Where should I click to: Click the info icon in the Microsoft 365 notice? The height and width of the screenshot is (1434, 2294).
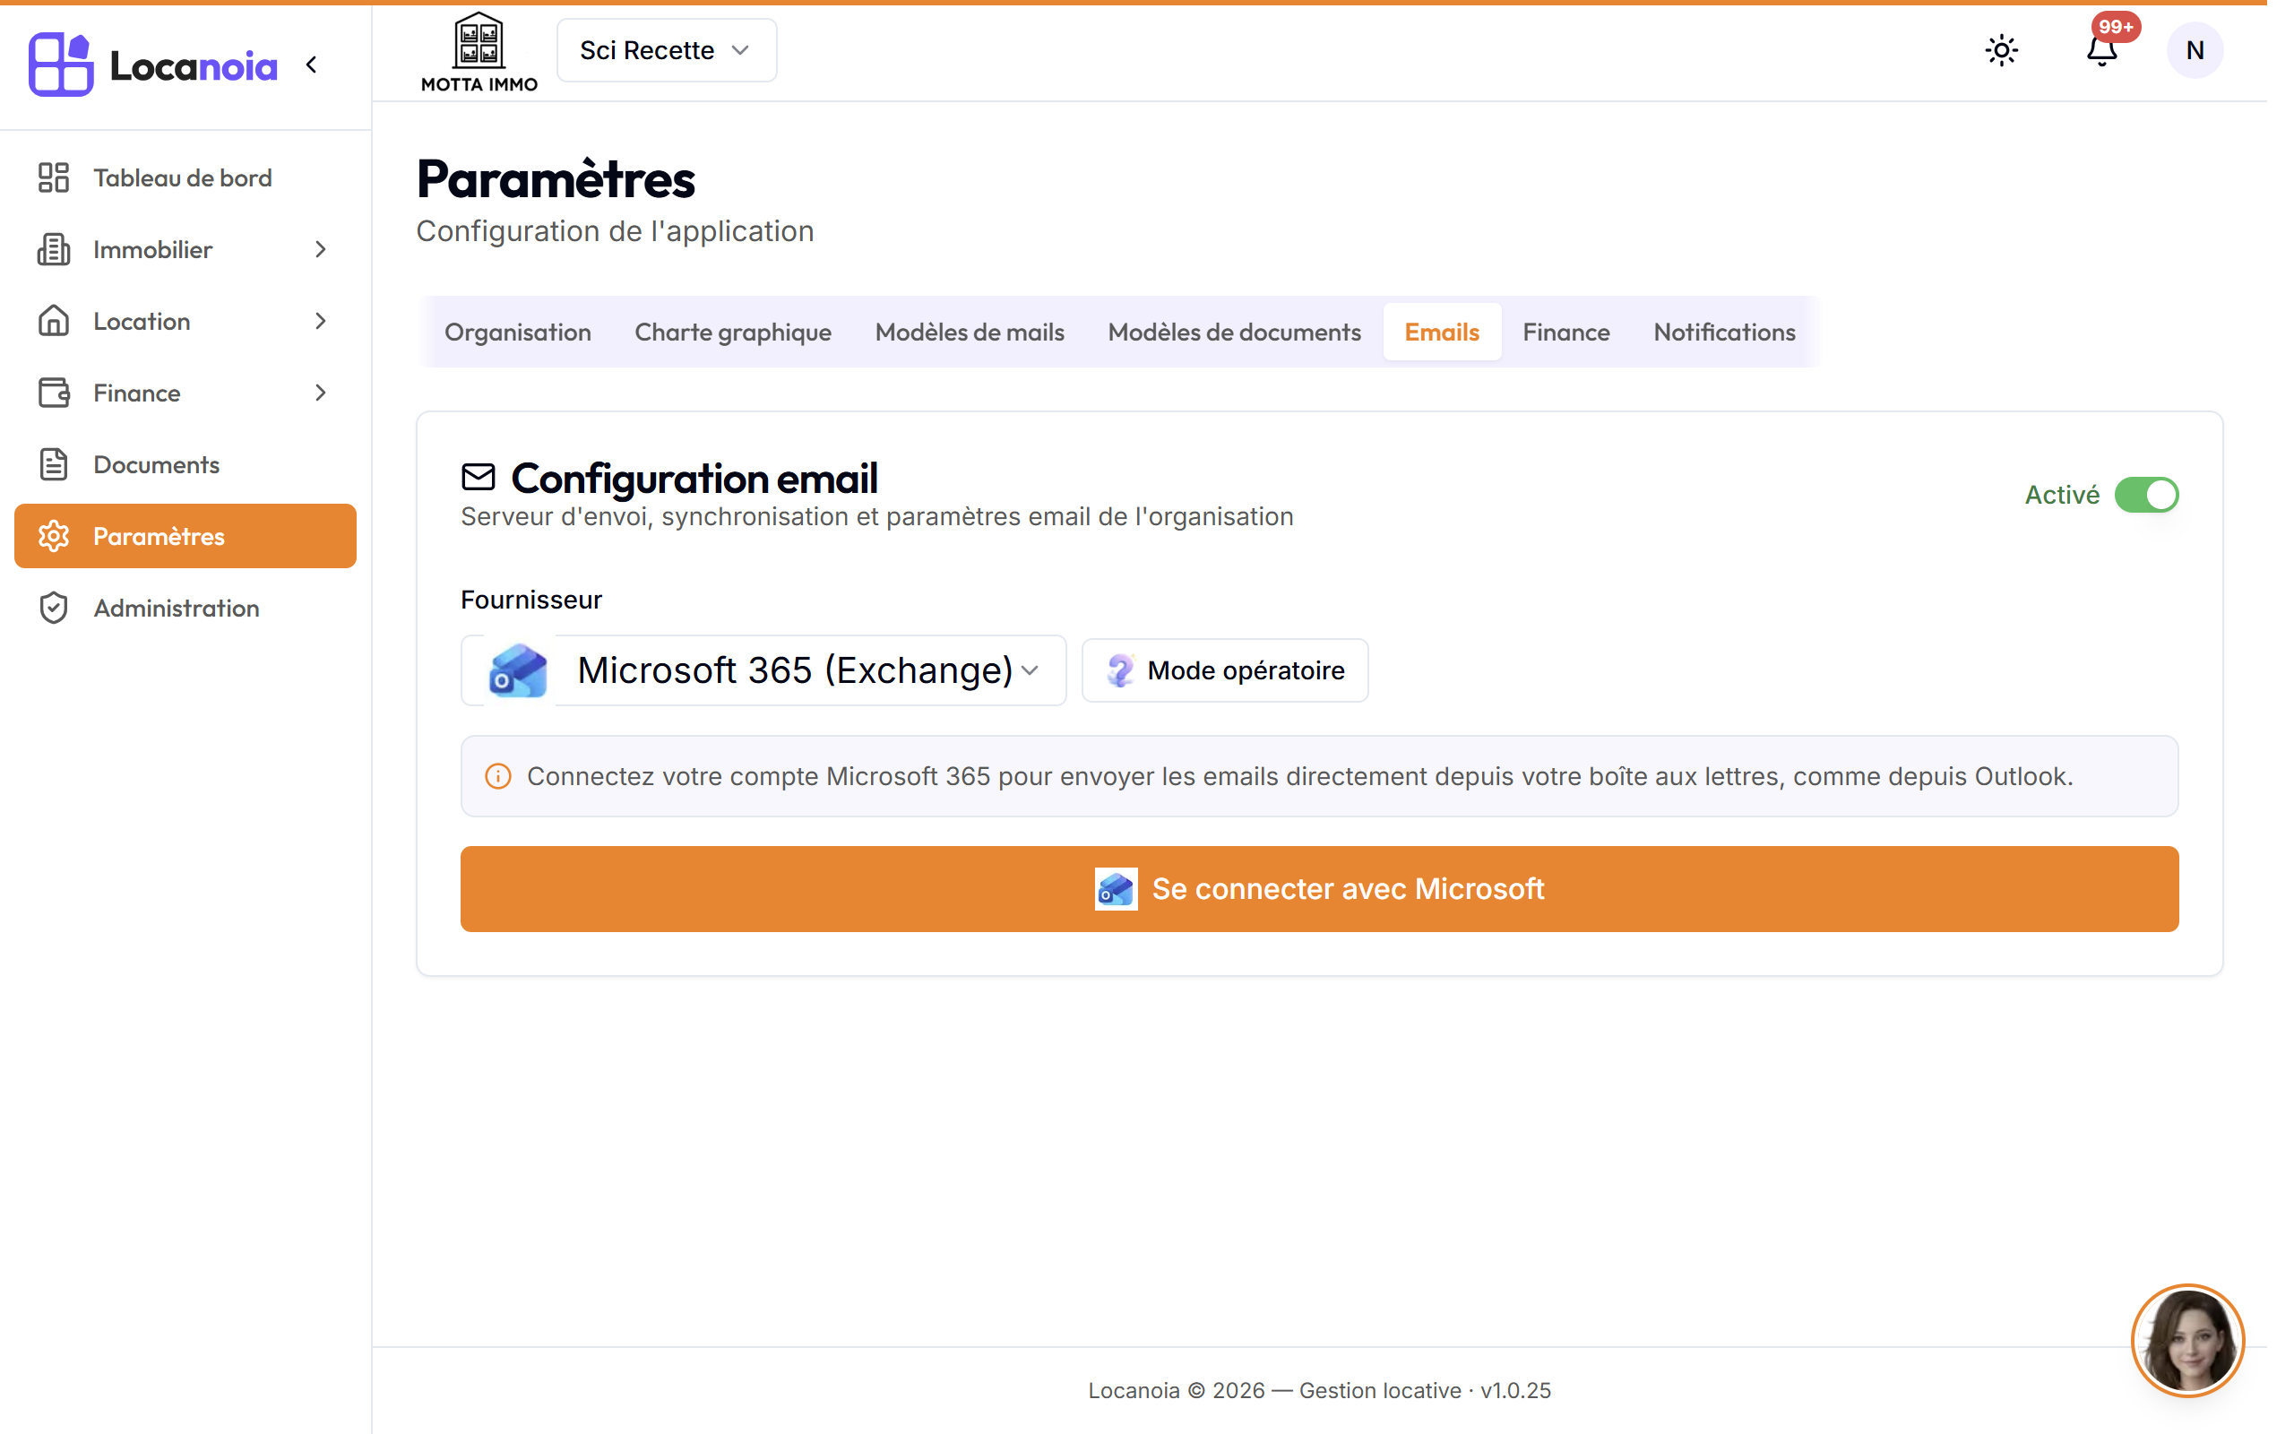(498, 777)
